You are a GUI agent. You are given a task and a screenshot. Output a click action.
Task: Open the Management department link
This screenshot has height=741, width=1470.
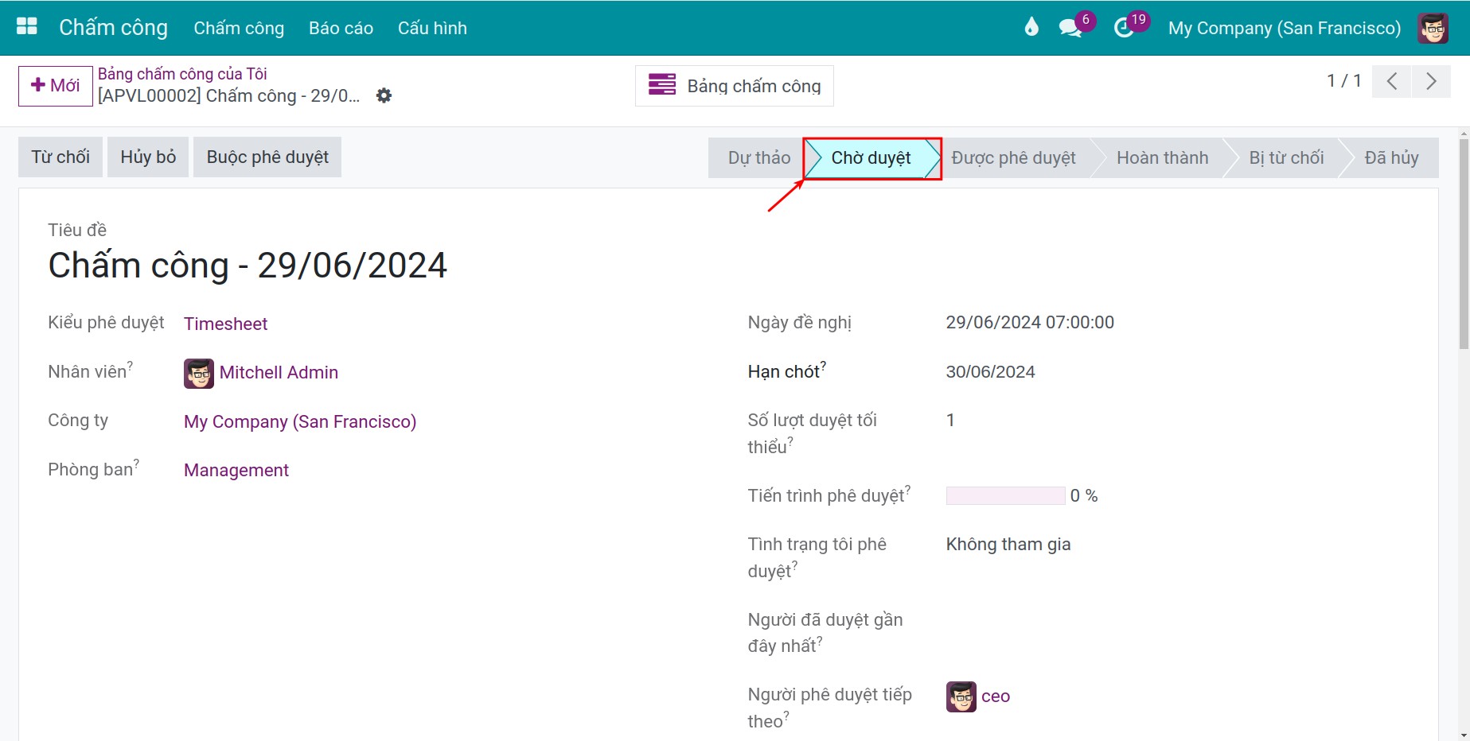click(236, 470)
